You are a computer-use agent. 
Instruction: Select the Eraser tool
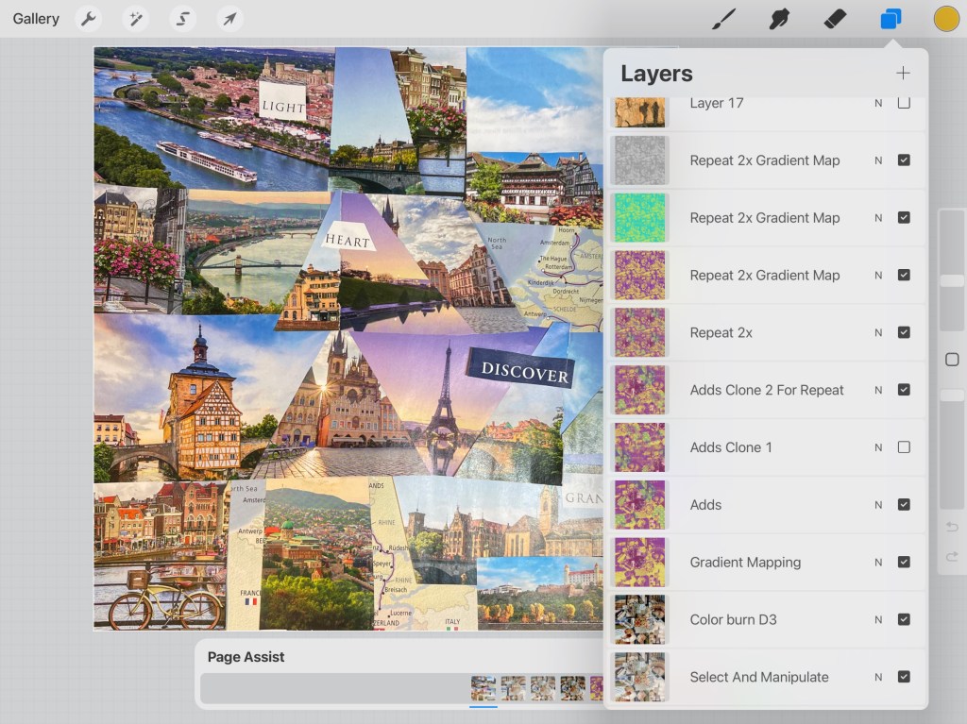(x=835, y=19)
